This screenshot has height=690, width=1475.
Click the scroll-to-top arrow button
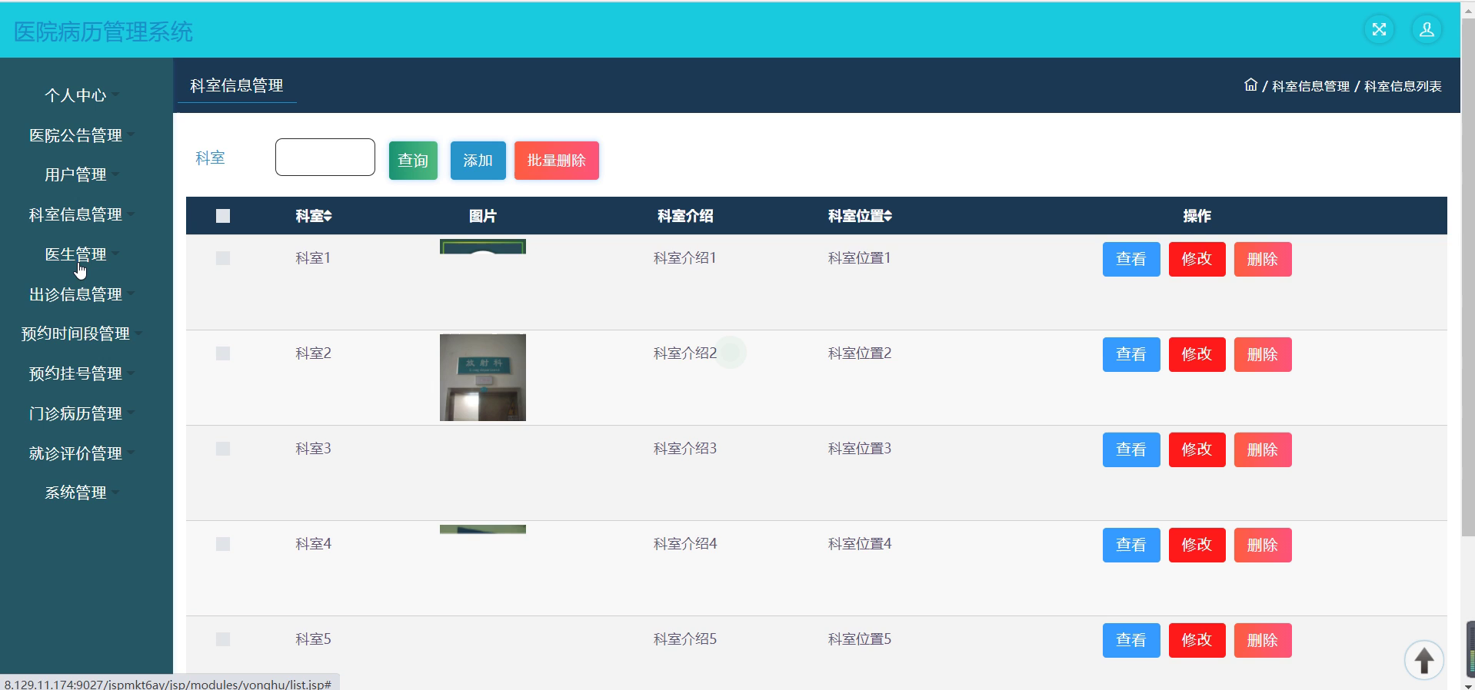[x=1423, y=660]
